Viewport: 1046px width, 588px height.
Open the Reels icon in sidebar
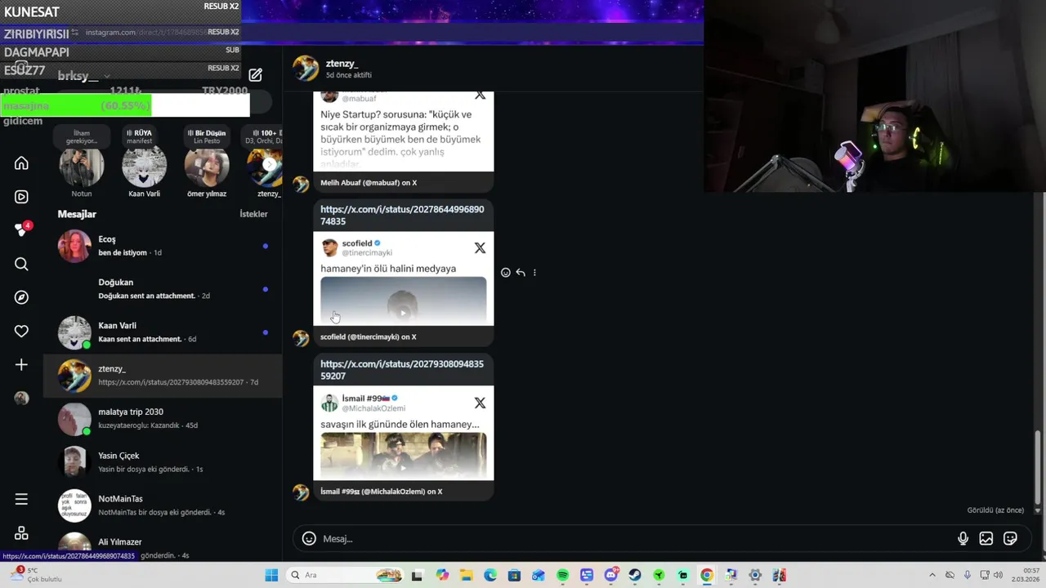21,197
